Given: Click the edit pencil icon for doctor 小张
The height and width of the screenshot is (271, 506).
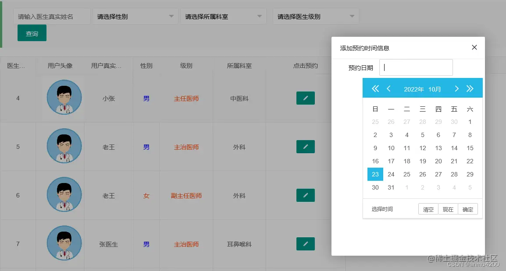Looking at the screenshot, I should point(306,98).
